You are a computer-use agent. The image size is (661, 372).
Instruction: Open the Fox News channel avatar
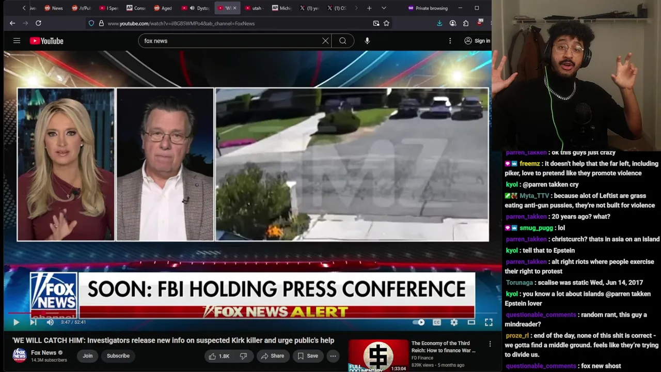click(20, 355)
